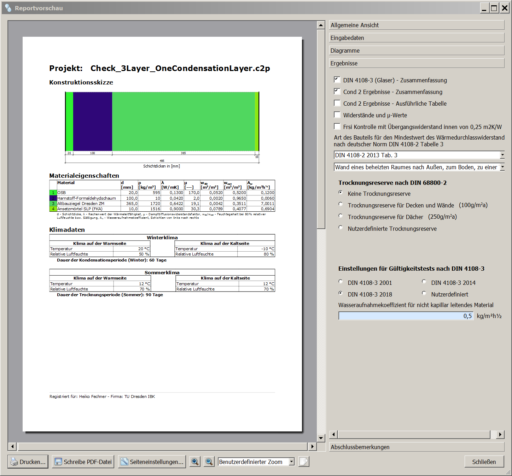Collapse the Ergebnisse section
Image resolution: width=512 pixels, height=476 pixels.
[x=417, y=63]
